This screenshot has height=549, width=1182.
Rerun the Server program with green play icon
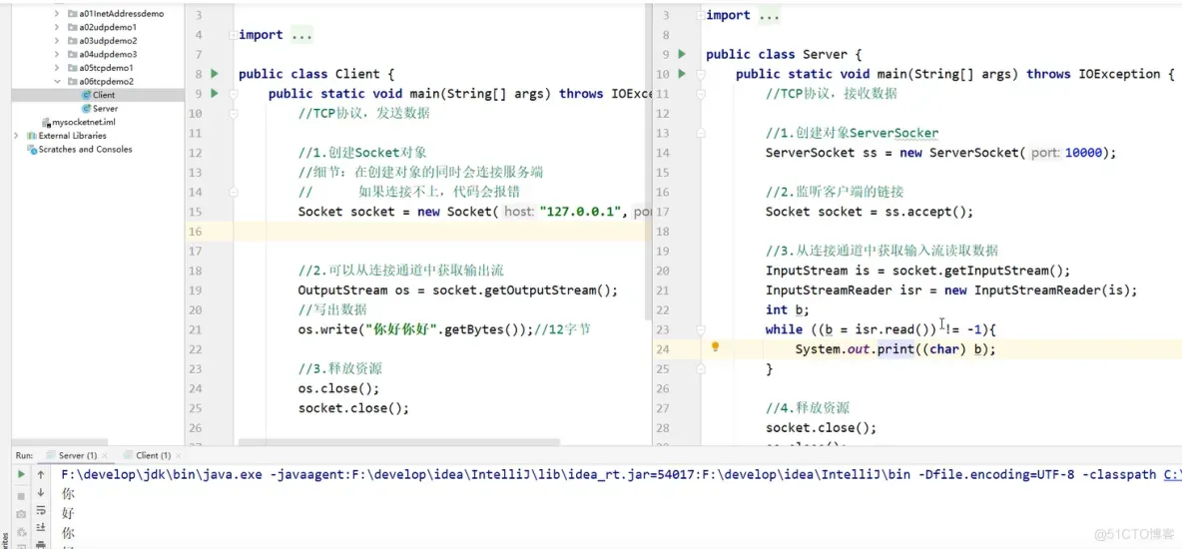(21, 474)
